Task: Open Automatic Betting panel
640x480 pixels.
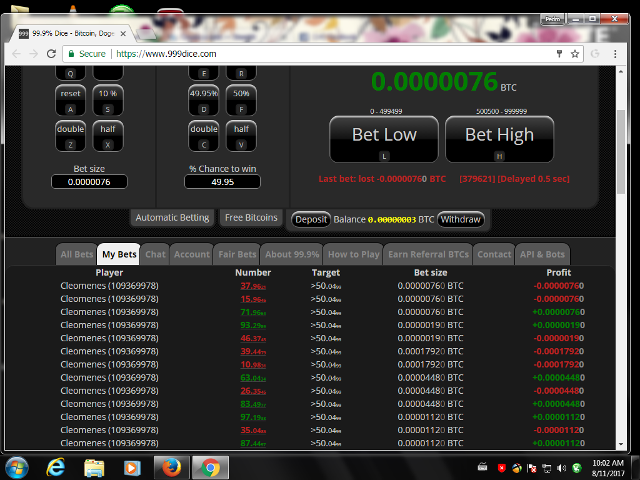Action: pyautogui.click(x=172, y=217)
